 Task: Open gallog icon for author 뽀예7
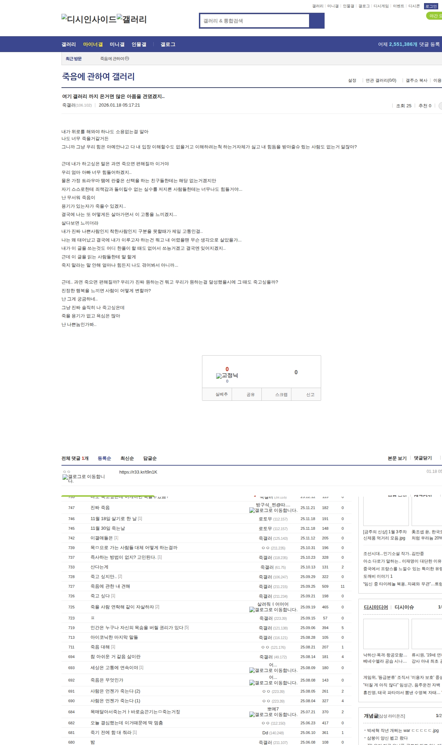(x=273, y=714)
